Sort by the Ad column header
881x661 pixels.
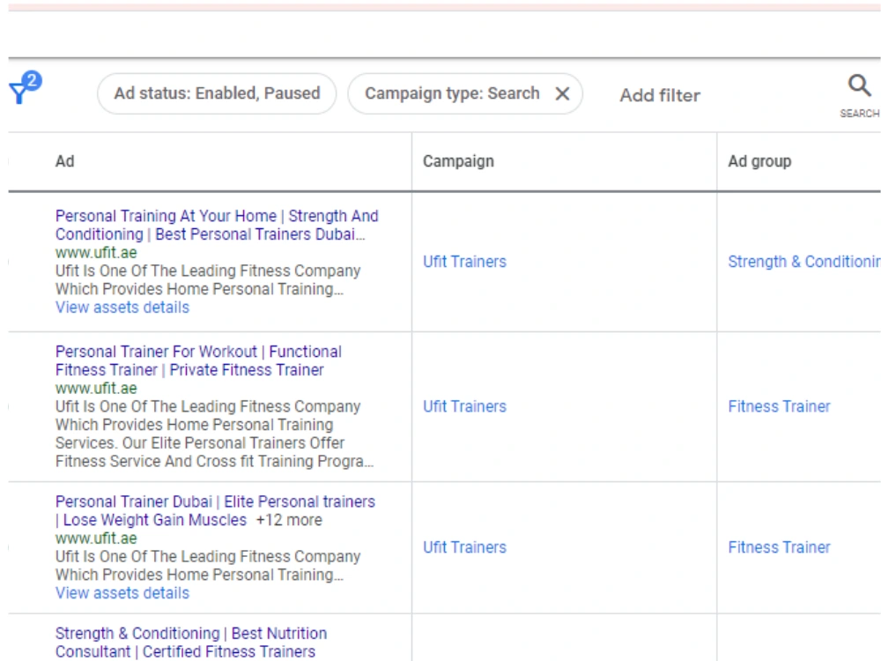pos(64,161)
